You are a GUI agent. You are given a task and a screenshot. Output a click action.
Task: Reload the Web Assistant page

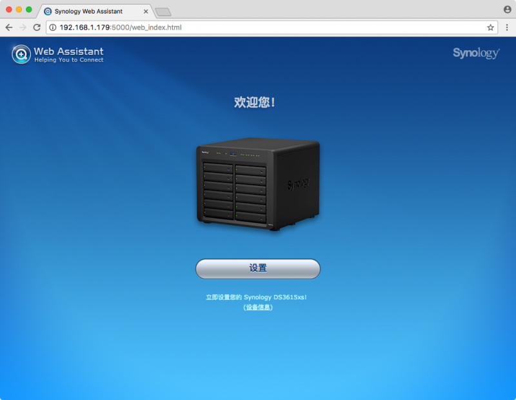pos(37,27)
